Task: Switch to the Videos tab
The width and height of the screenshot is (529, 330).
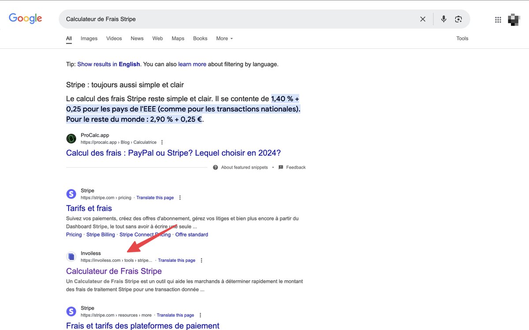Action: (114, 38)
